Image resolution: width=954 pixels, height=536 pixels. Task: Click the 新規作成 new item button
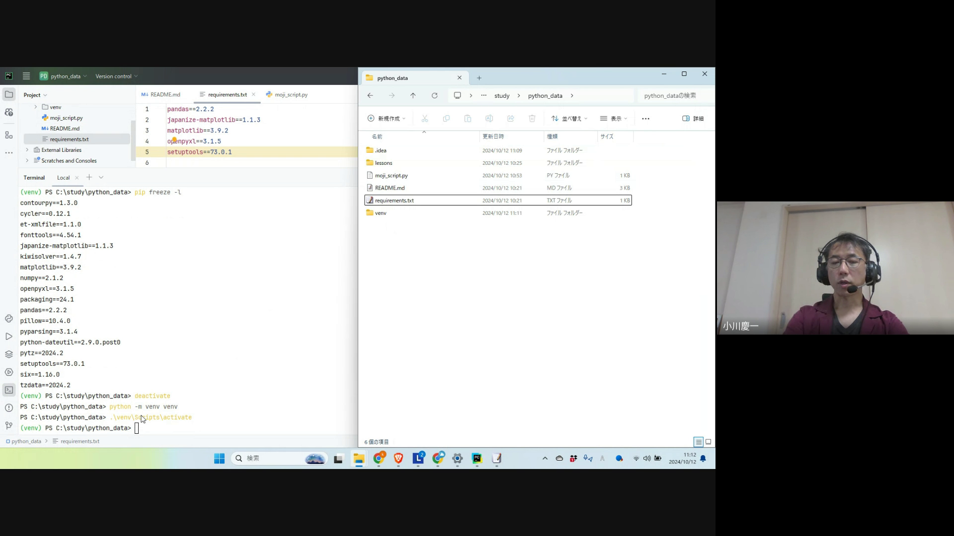[387, 119]
